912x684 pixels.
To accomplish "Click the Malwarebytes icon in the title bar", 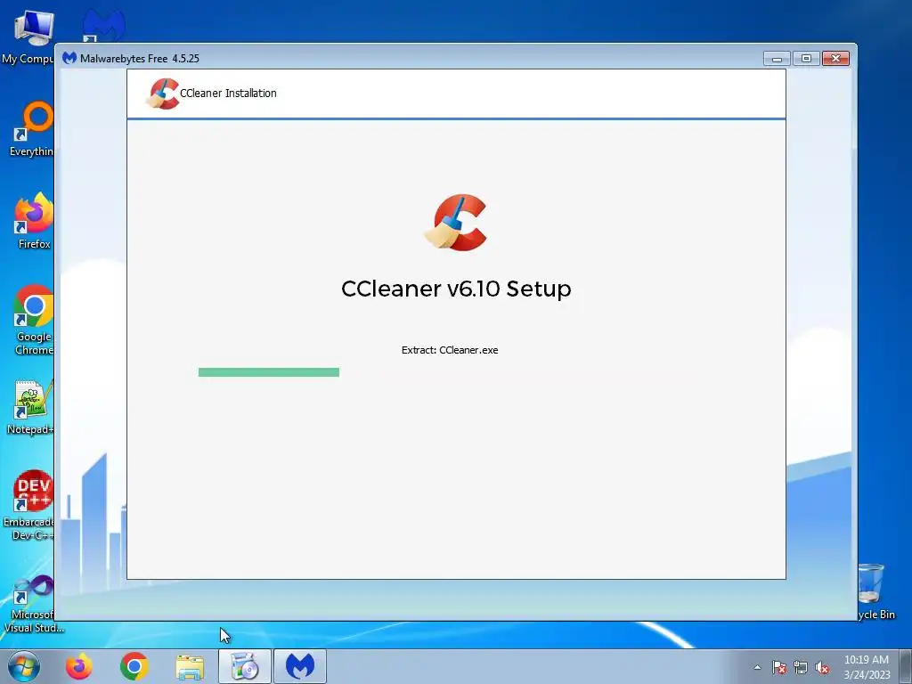I will (x=69, y=58).
